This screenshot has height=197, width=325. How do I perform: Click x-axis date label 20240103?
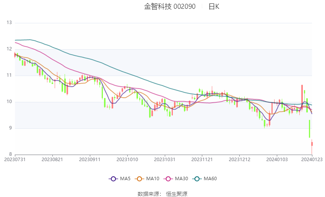(277, 160)
